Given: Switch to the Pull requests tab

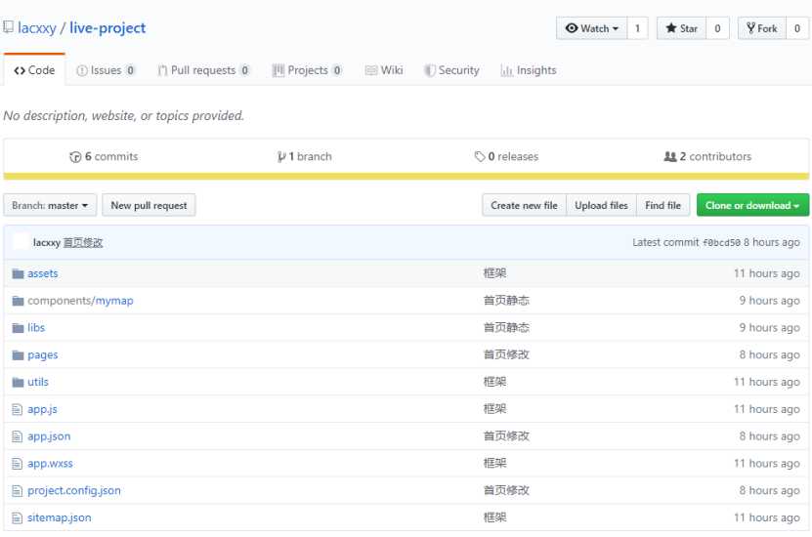Looking at the screenshot, I should 203,70.
